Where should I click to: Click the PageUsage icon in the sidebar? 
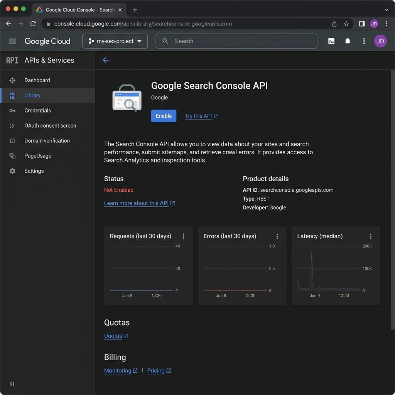pyautogui.click(x=12, y=156)
